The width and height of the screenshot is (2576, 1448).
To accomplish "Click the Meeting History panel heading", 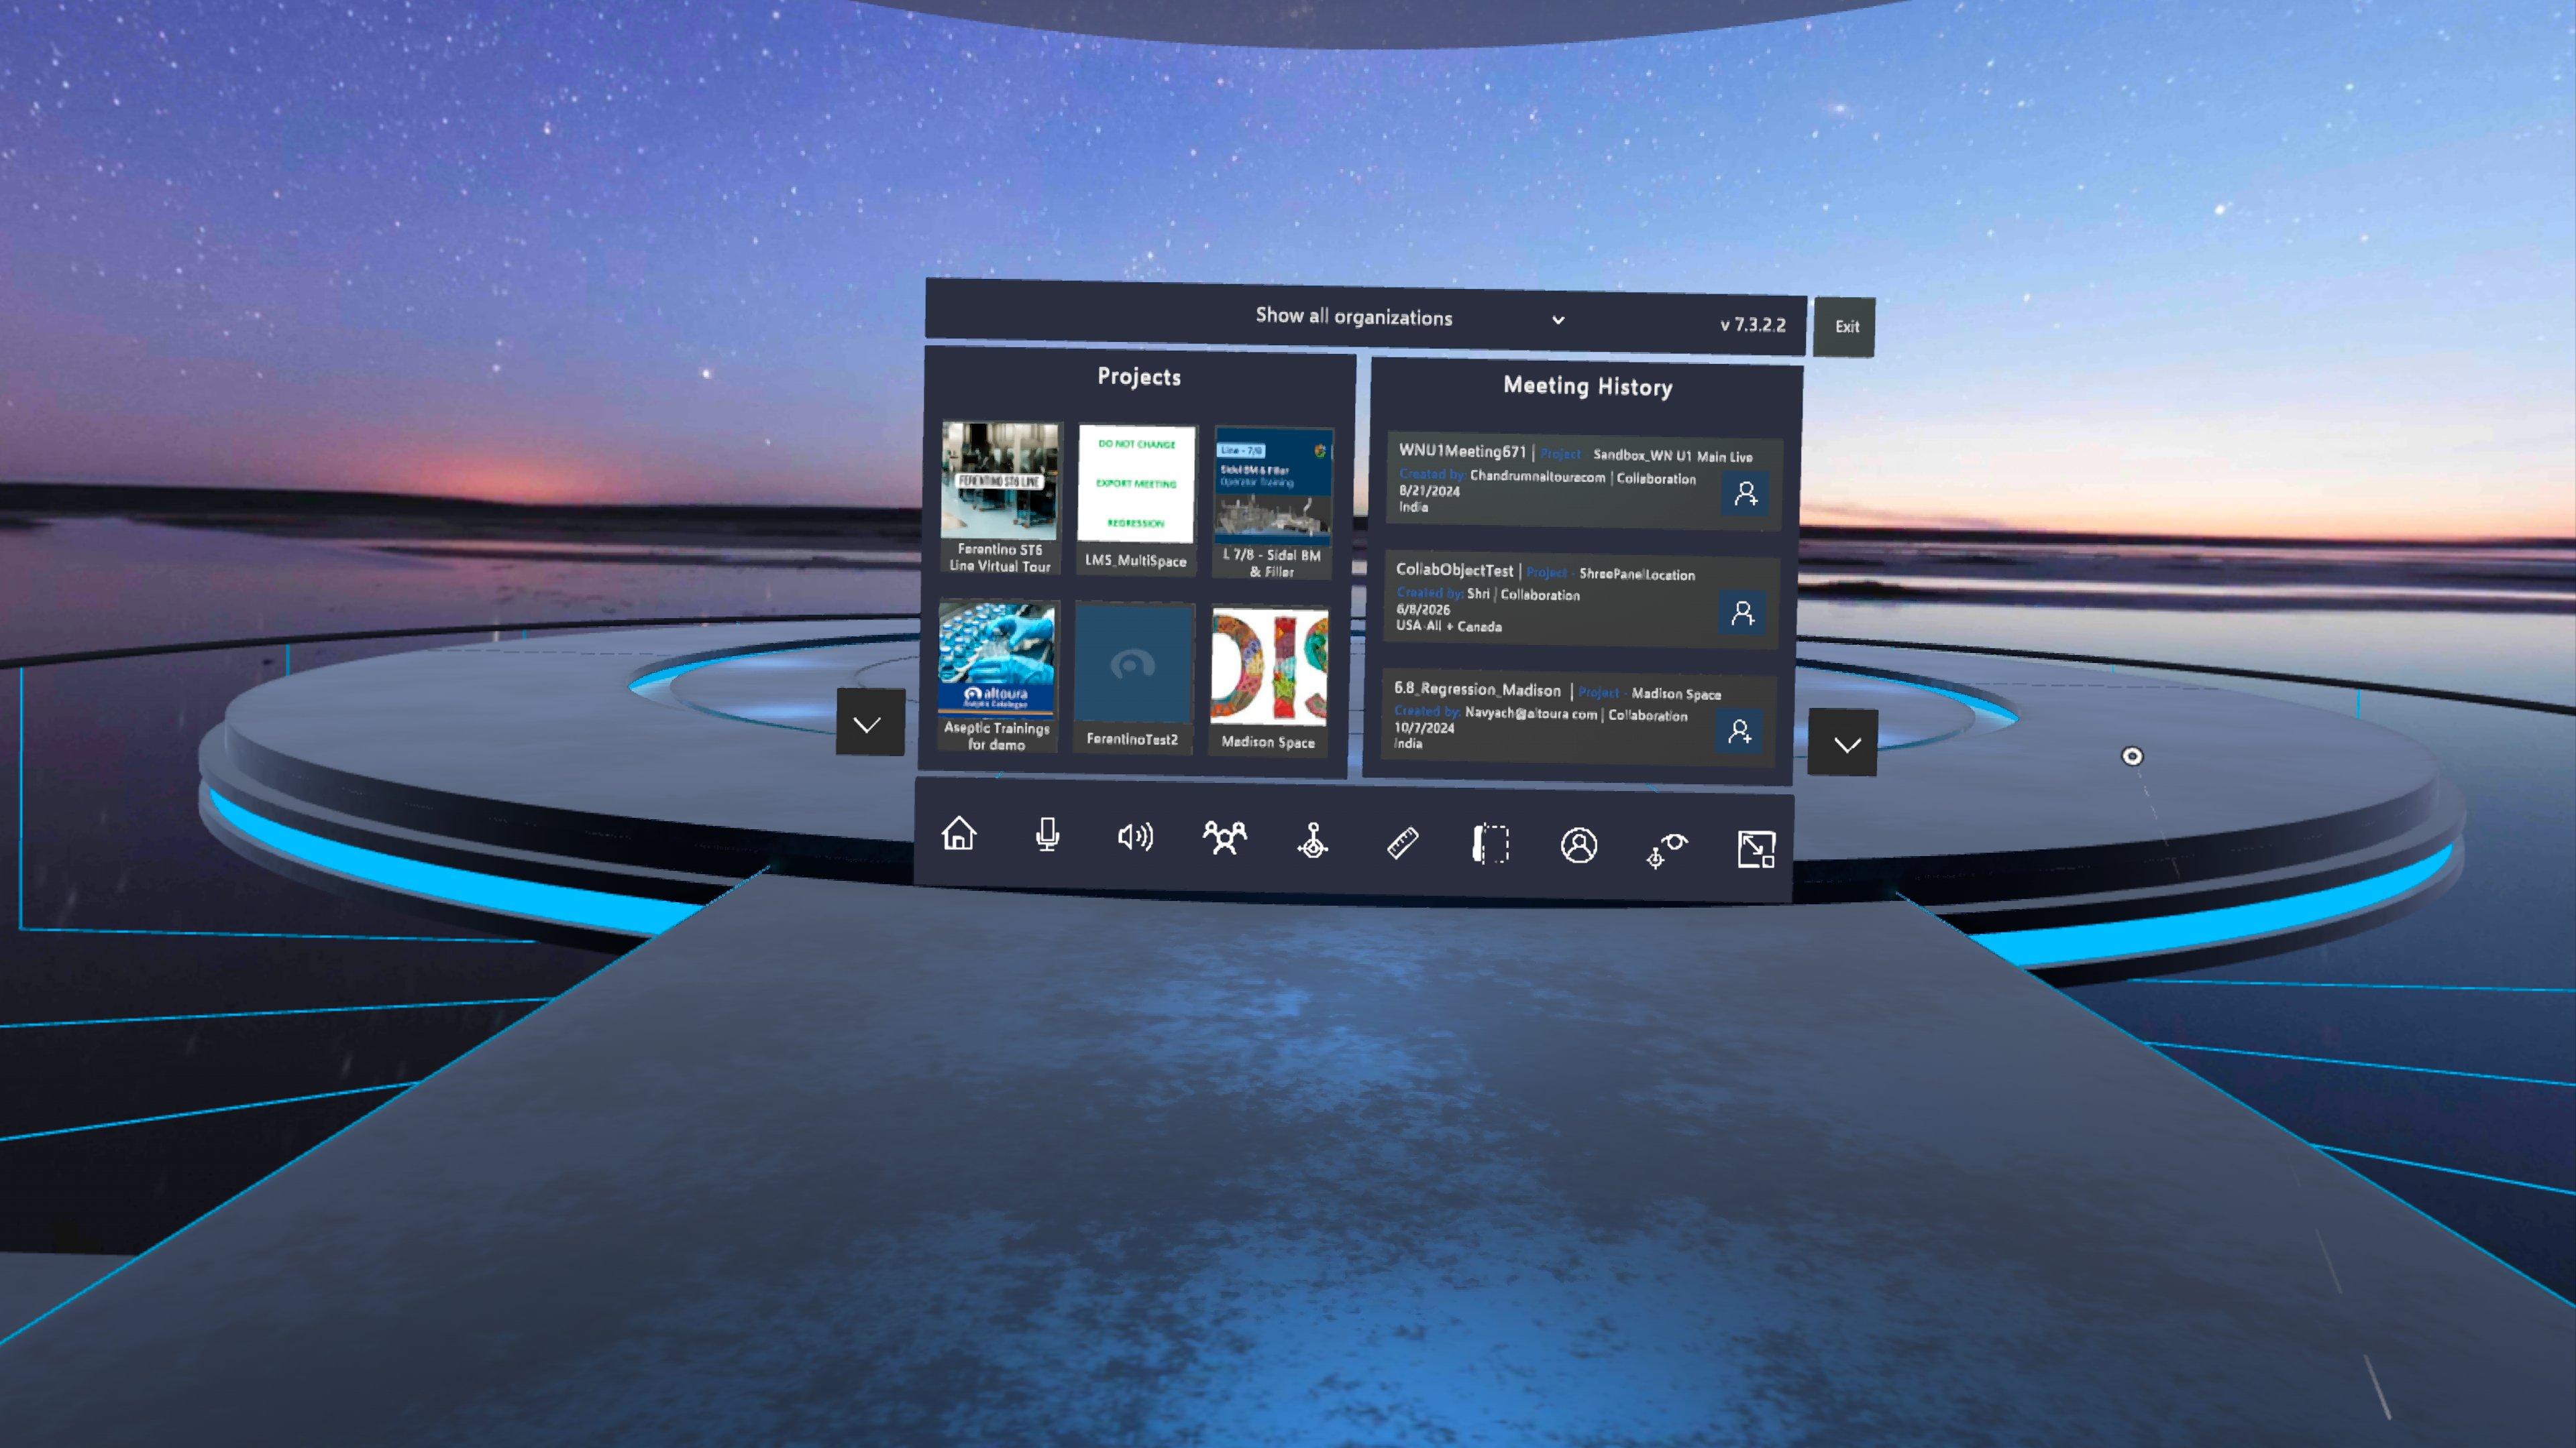I will point(1587,387).
